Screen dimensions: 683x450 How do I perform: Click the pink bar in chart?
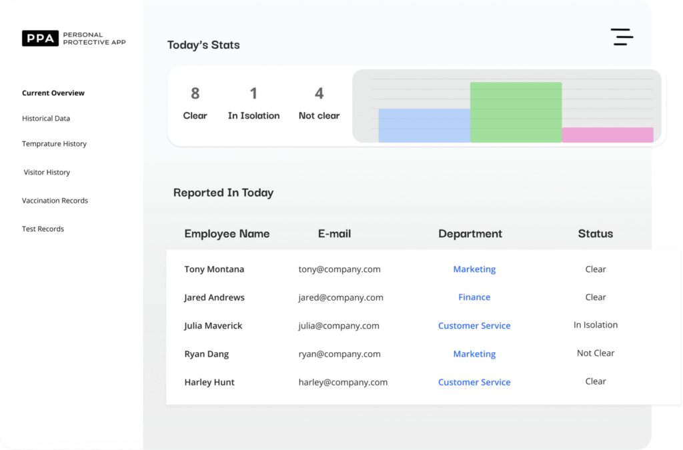[607, 135]
